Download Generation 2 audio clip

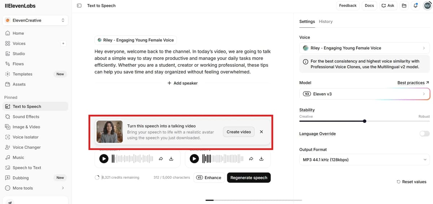[262, 159]
